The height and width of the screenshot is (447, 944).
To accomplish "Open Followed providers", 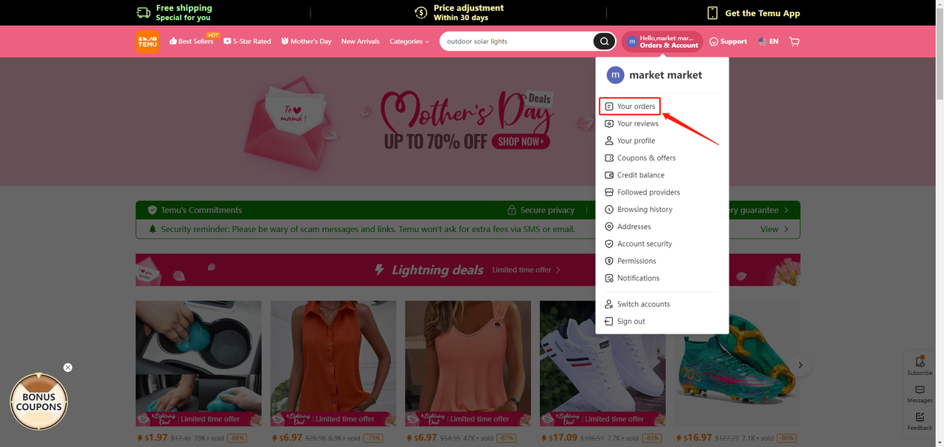I will (642, 192).
